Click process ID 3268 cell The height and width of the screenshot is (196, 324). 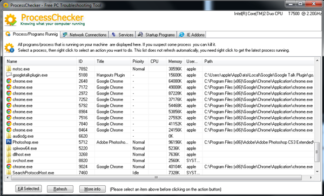83,154
